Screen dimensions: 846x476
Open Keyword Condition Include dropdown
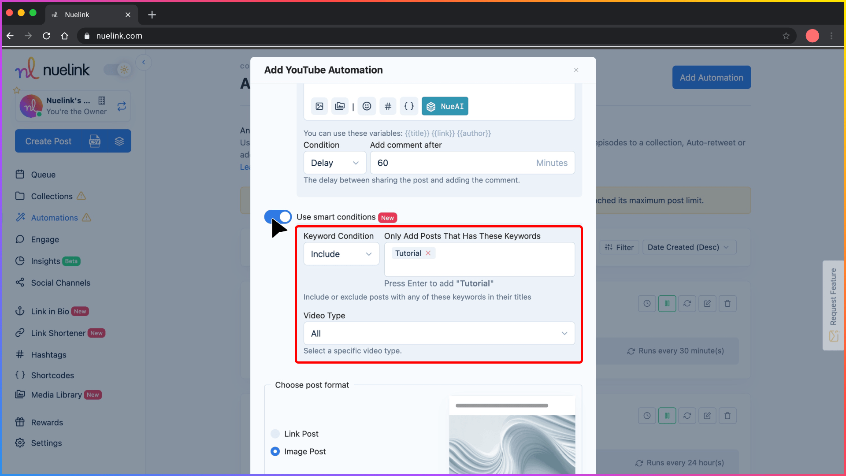(341, 254)
